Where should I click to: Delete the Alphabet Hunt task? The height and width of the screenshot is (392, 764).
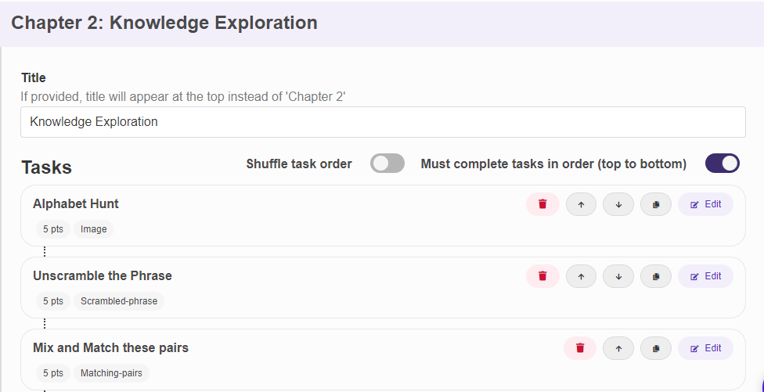[x=542, y=204]
